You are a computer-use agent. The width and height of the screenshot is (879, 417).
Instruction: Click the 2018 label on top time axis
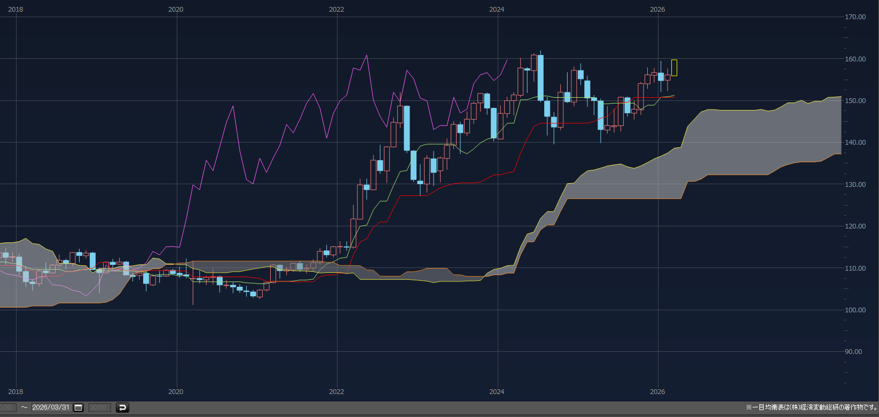[15, 10]
